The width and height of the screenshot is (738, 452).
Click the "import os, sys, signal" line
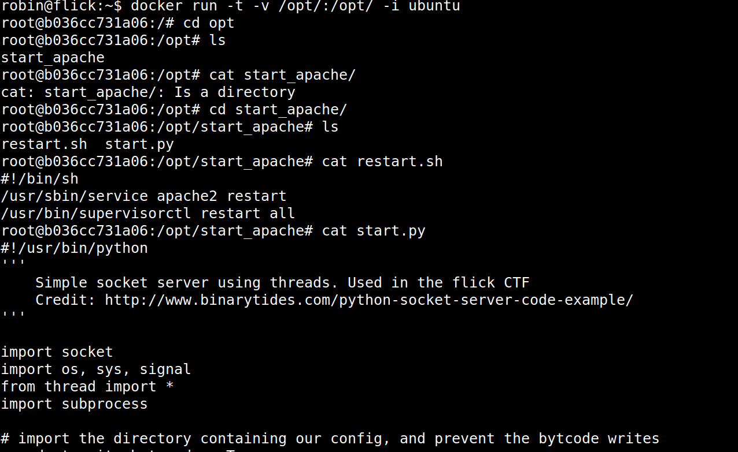point(95,369)
